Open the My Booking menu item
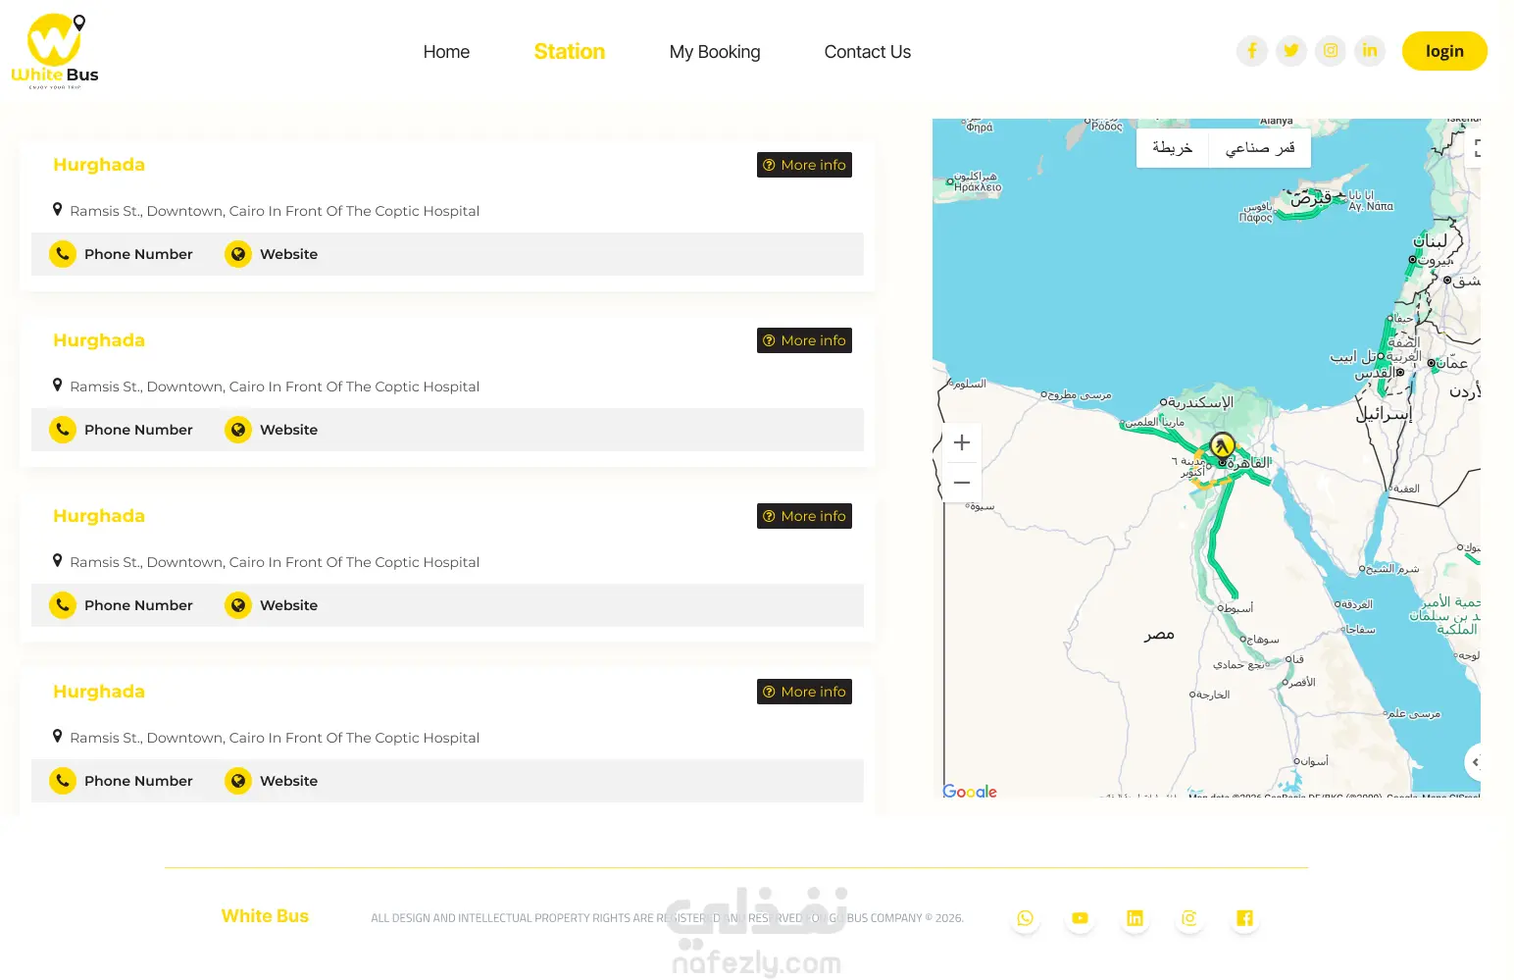Screen dimensions: 1514x980 pos(715,52)
